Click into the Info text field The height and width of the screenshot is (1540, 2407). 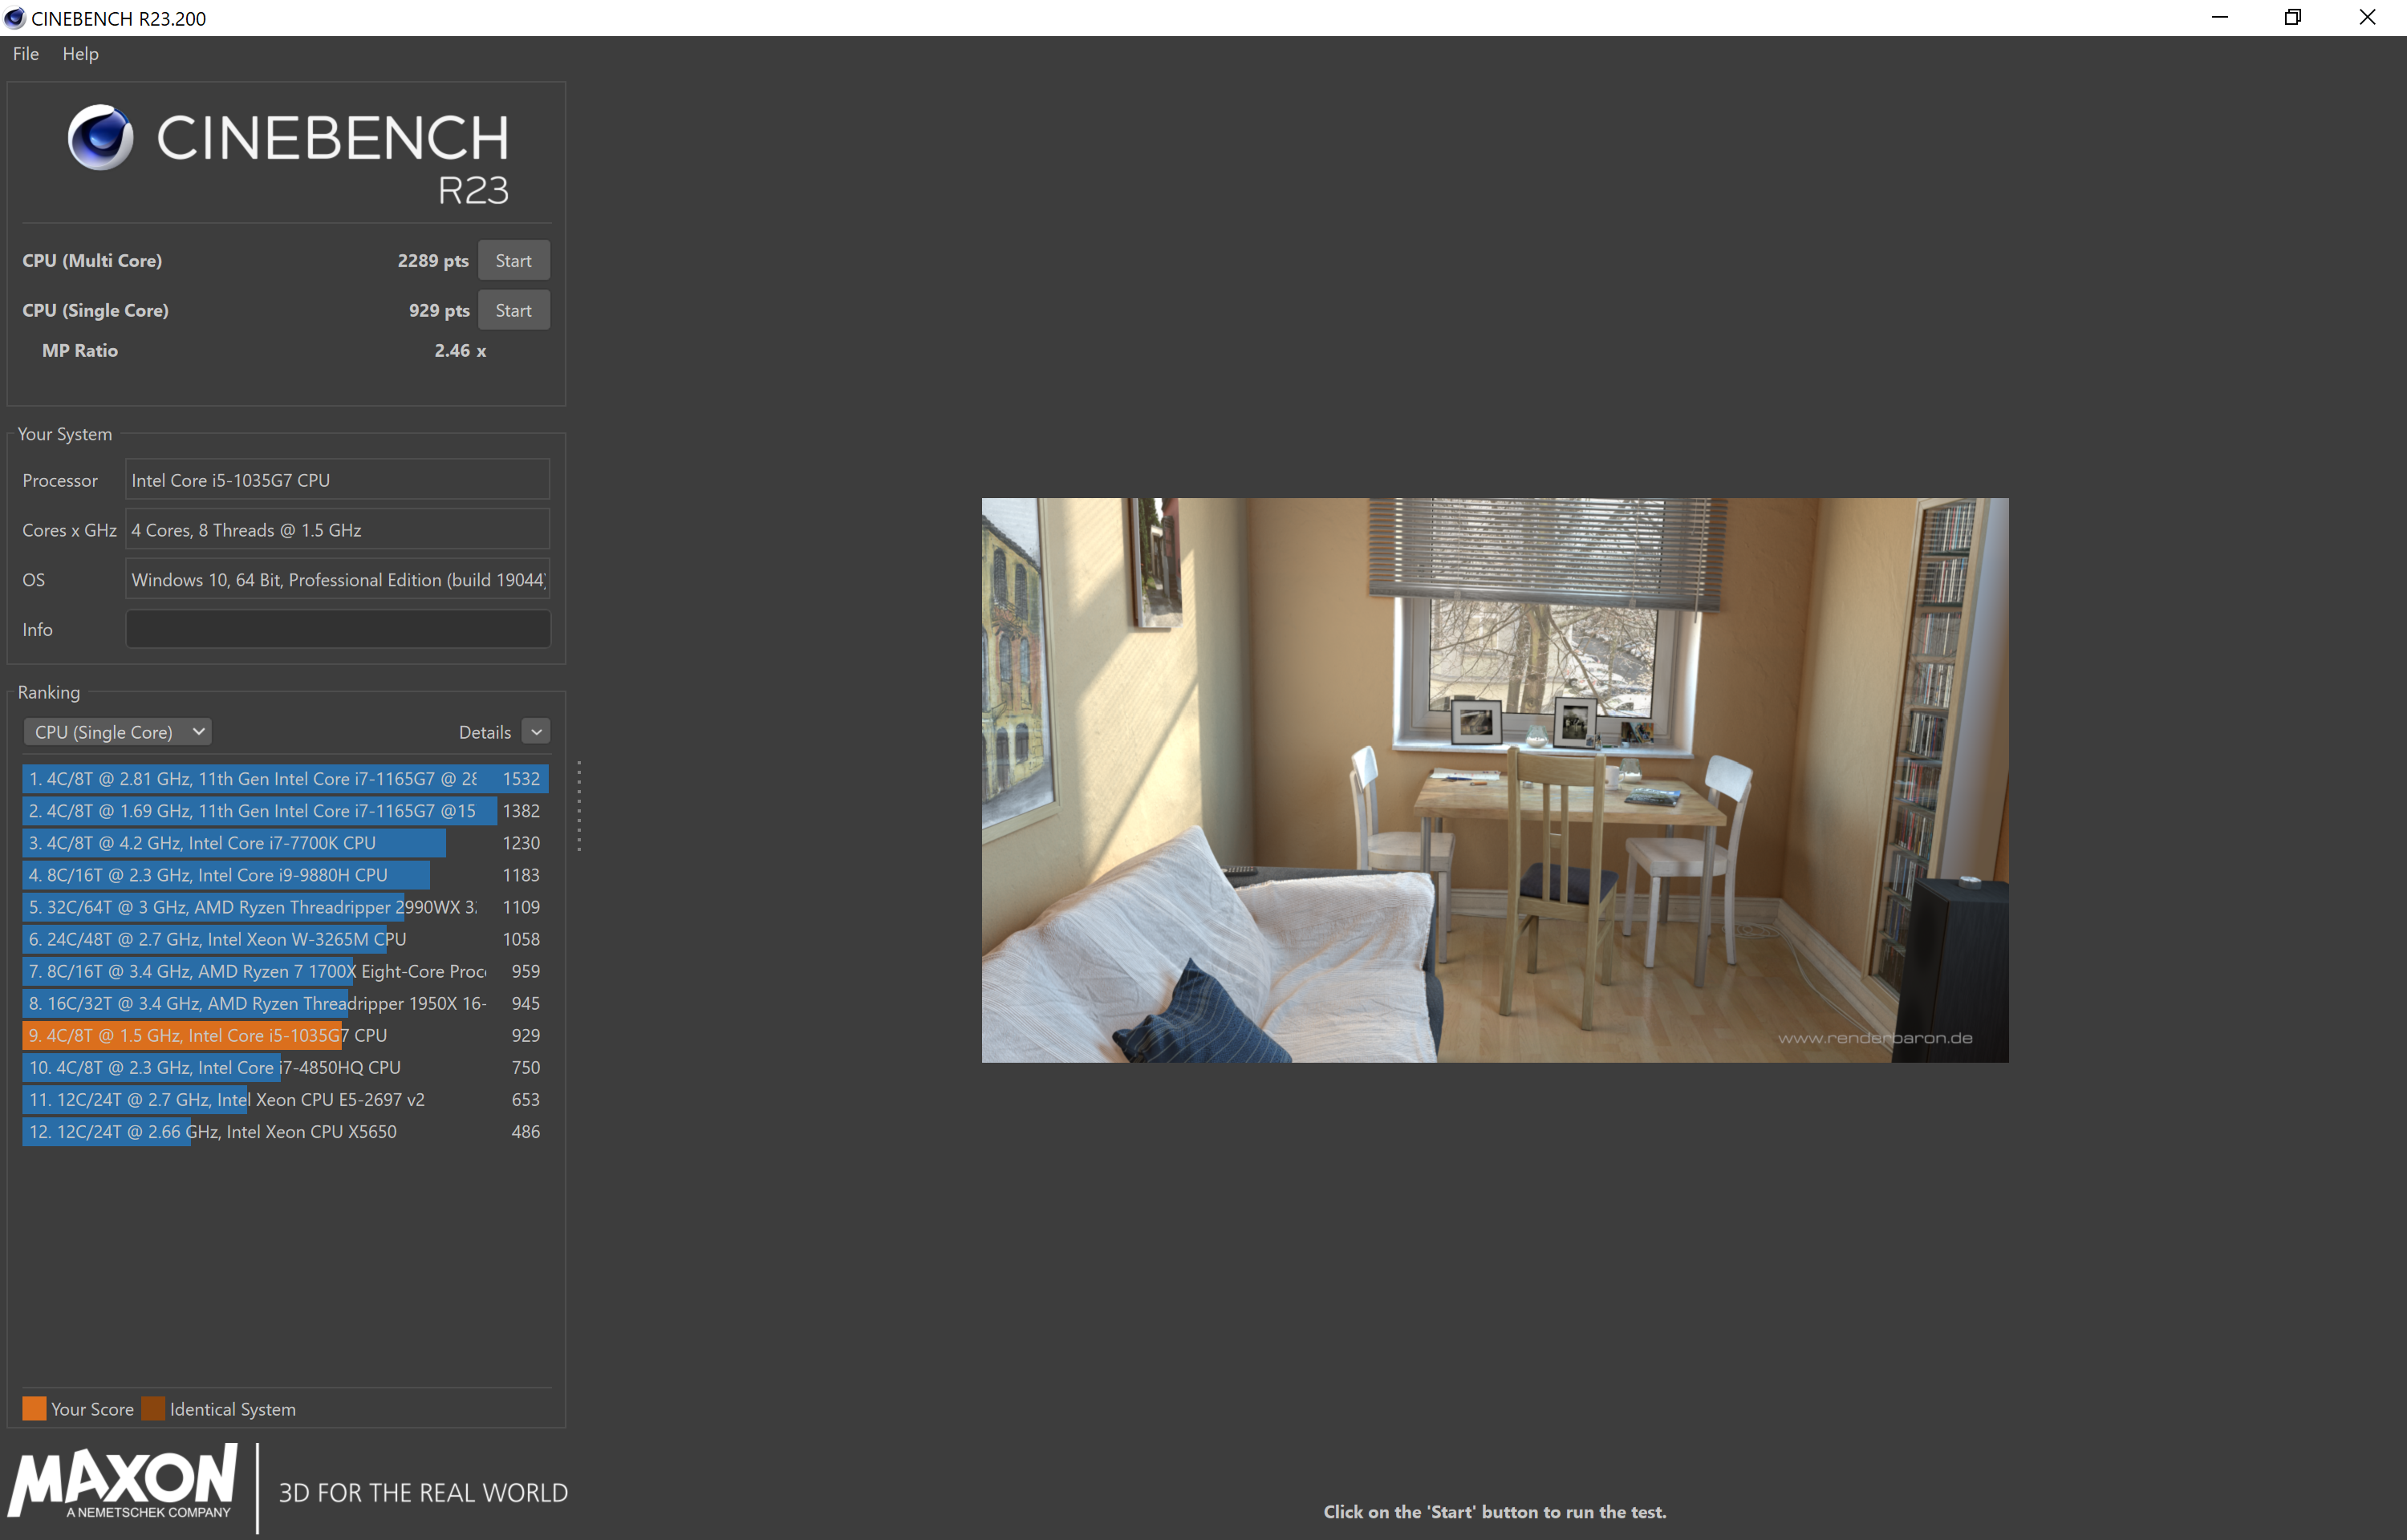click(338, 629)
